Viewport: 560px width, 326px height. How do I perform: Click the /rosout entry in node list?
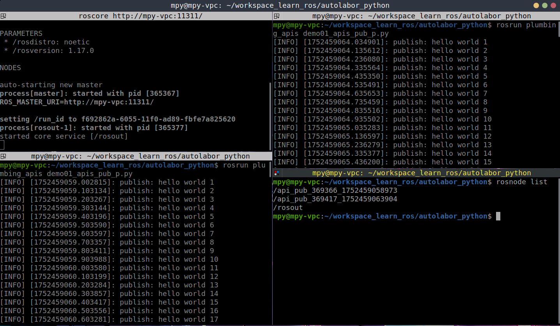click(288, 208)
